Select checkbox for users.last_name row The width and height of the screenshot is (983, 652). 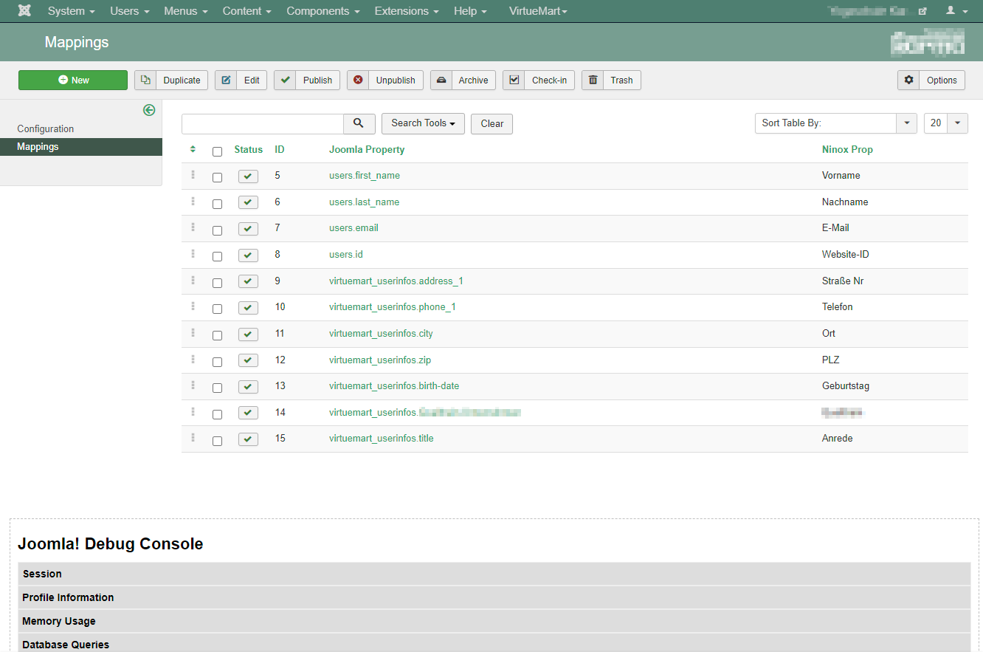coord(217,204)
